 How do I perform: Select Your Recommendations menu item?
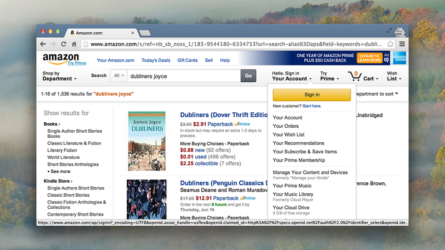299,143
